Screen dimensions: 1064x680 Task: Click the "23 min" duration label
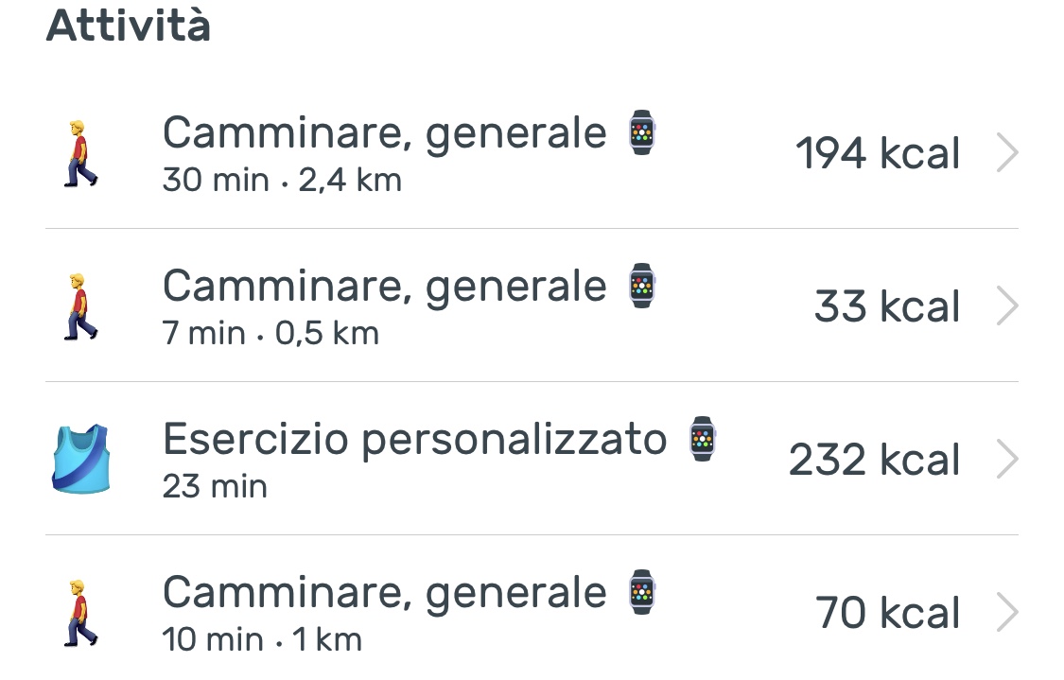215,486
